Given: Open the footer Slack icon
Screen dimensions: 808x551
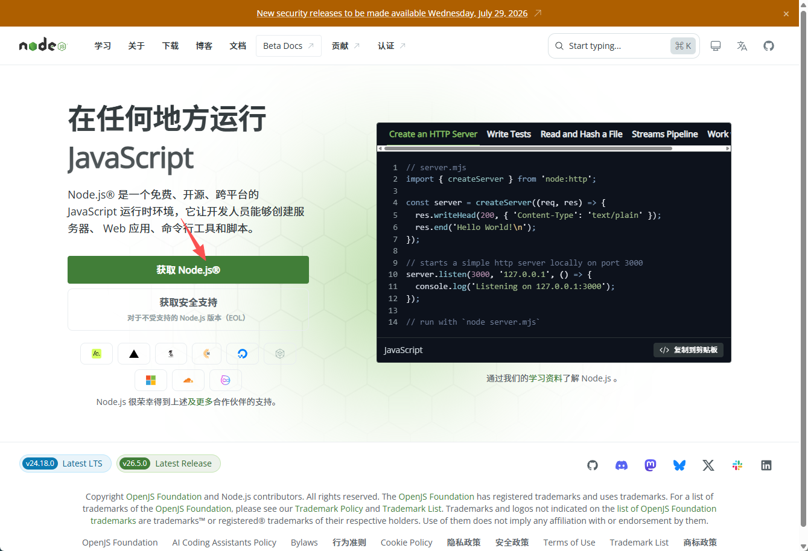Looking at the screenshot, I should [x=737, y=465].
